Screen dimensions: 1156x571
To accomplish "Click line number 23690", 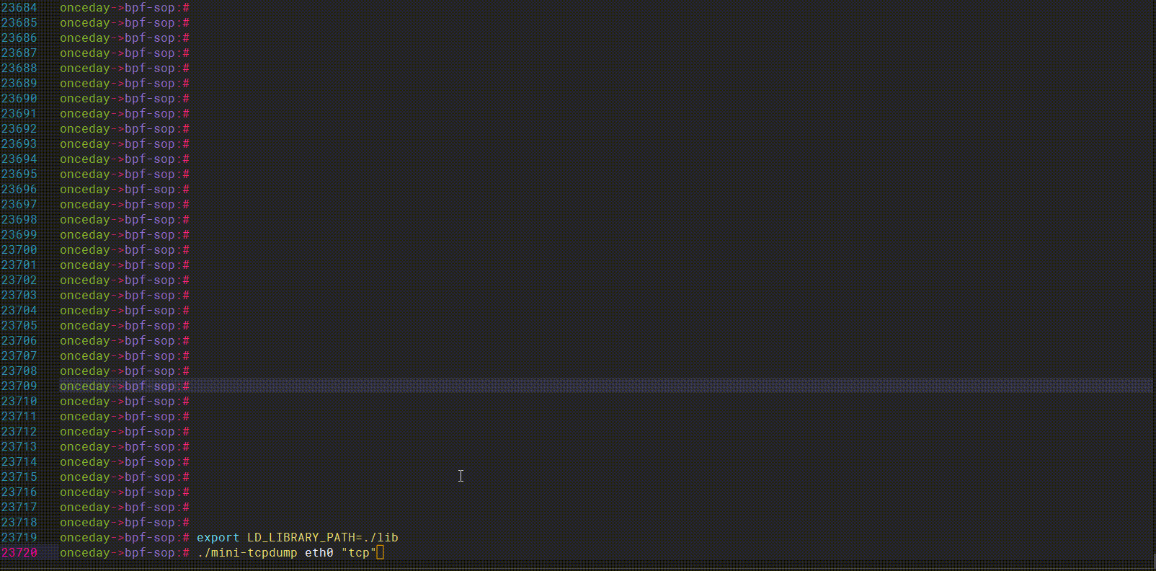I will pos(19,99).
